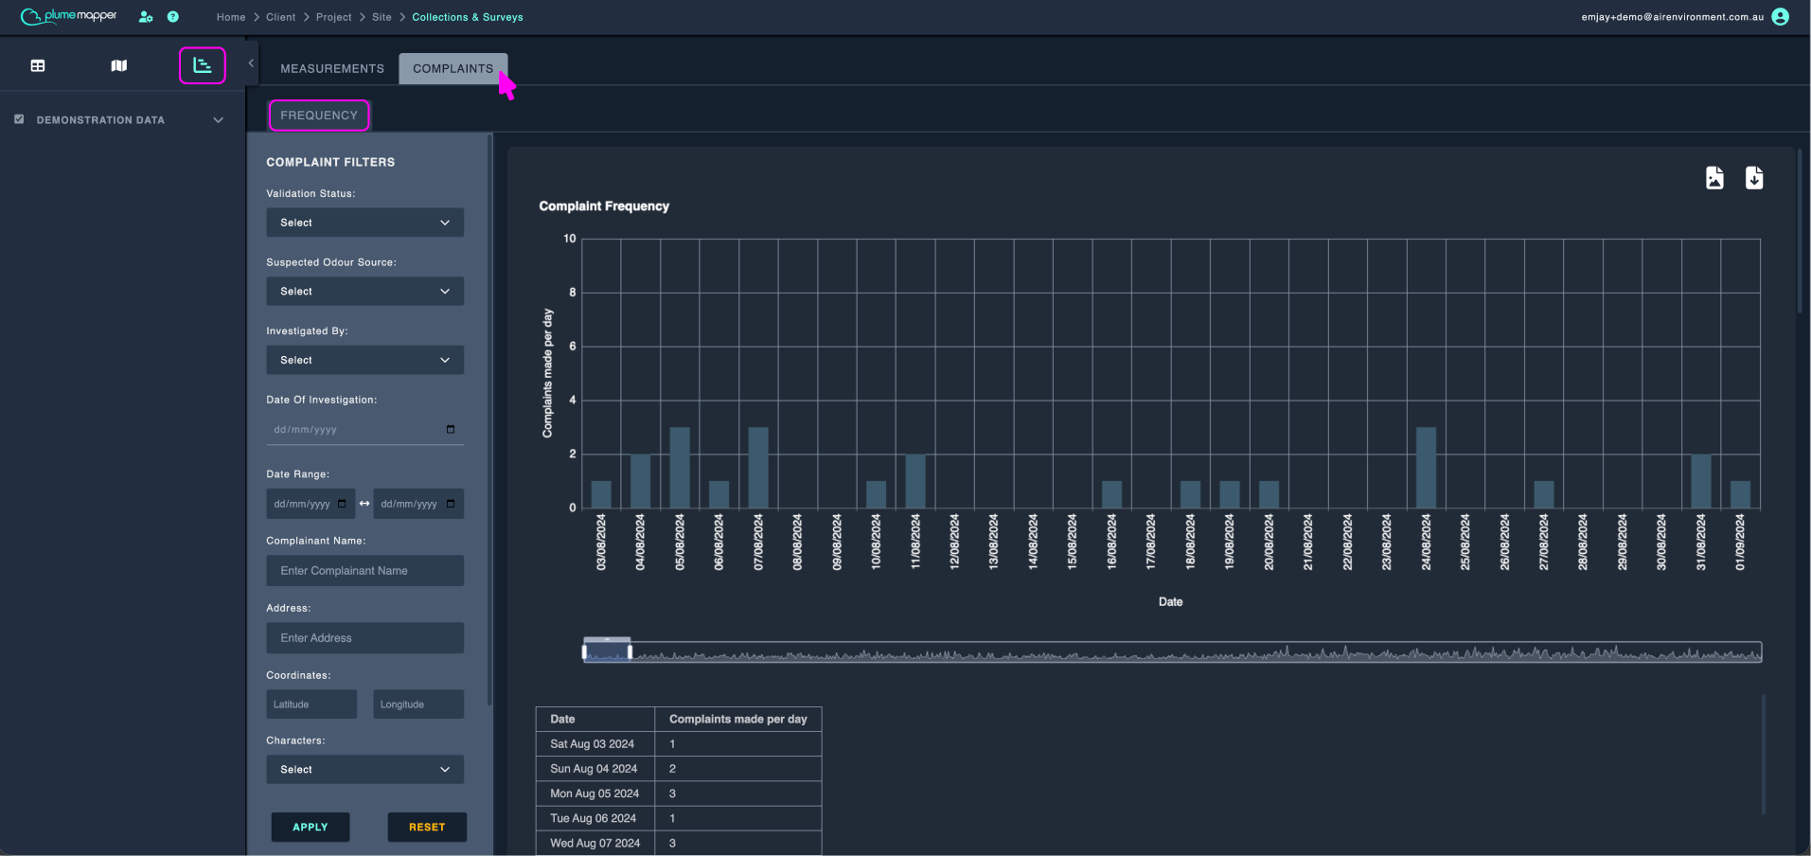Go to Project in breadcrumb
This screenshot has width=1811, height=856.
(x=334, y=17)
